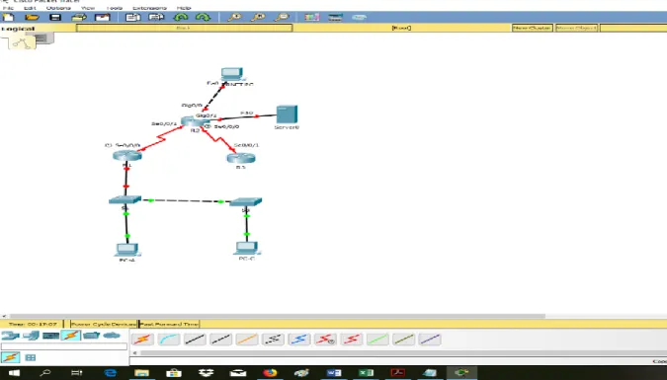The height and width of the screenshot is (380, 667).
Task: Click the Zoom reset magnifier icon
Action: [x=258, y=18]
